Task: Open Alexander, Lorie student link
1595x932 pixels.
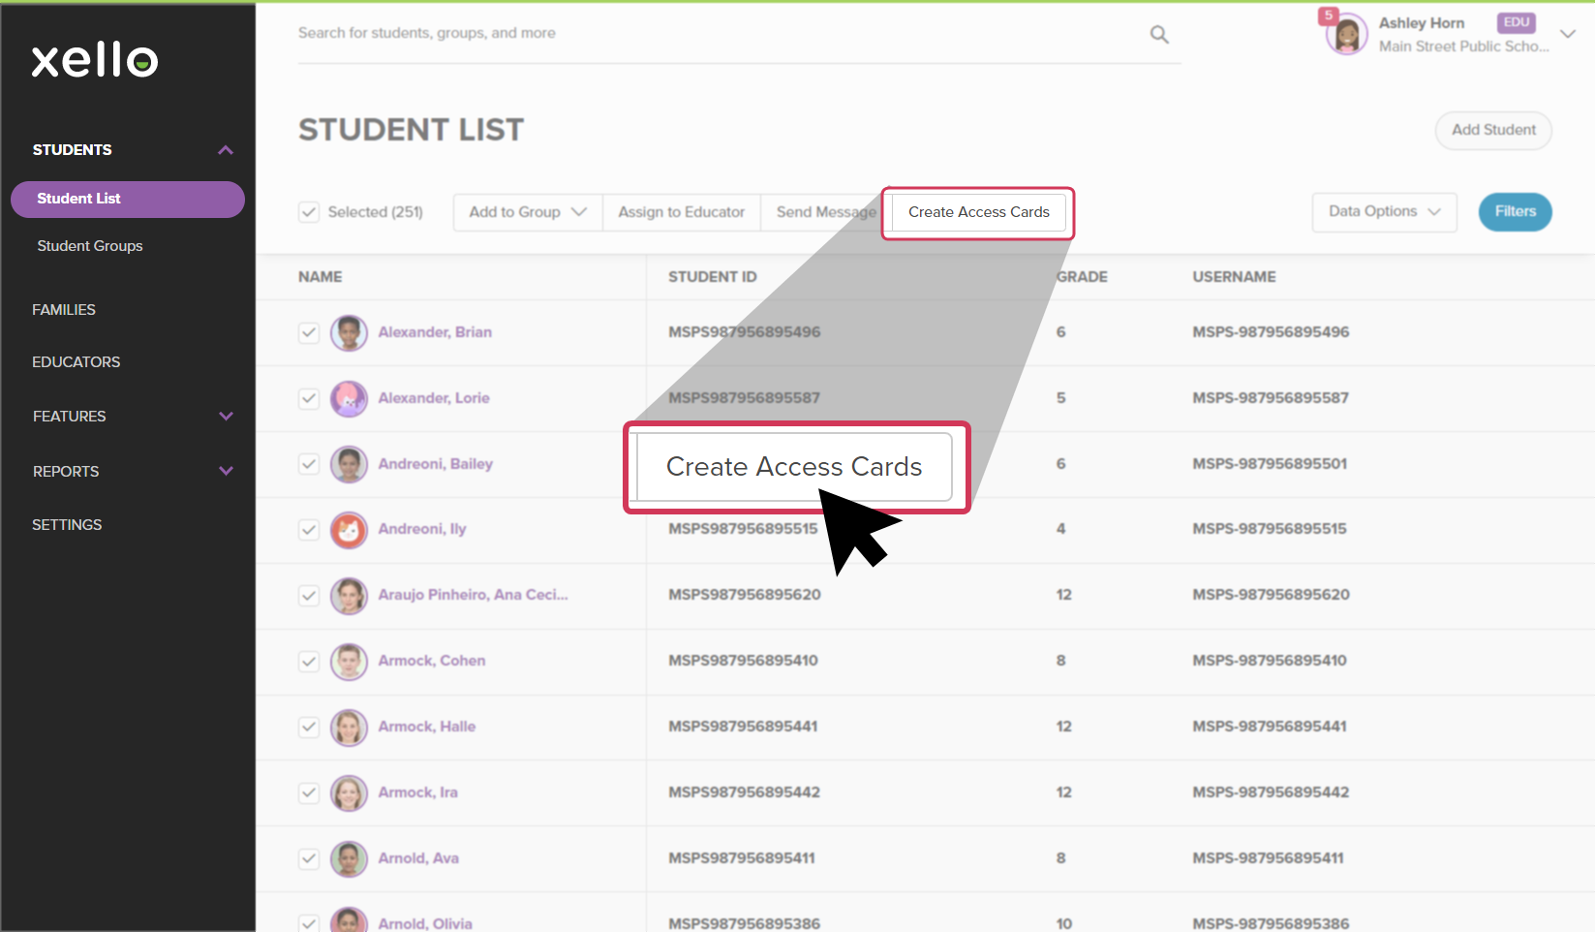Action: pos(434,398)
